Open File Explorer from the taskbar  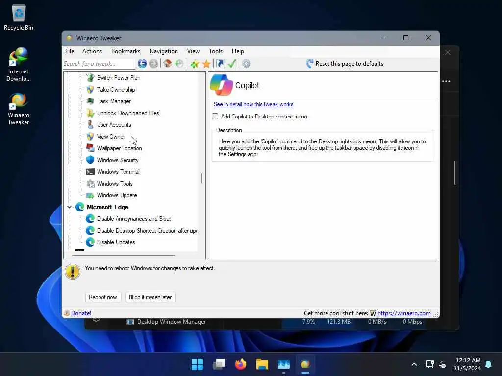pos(262,364)
